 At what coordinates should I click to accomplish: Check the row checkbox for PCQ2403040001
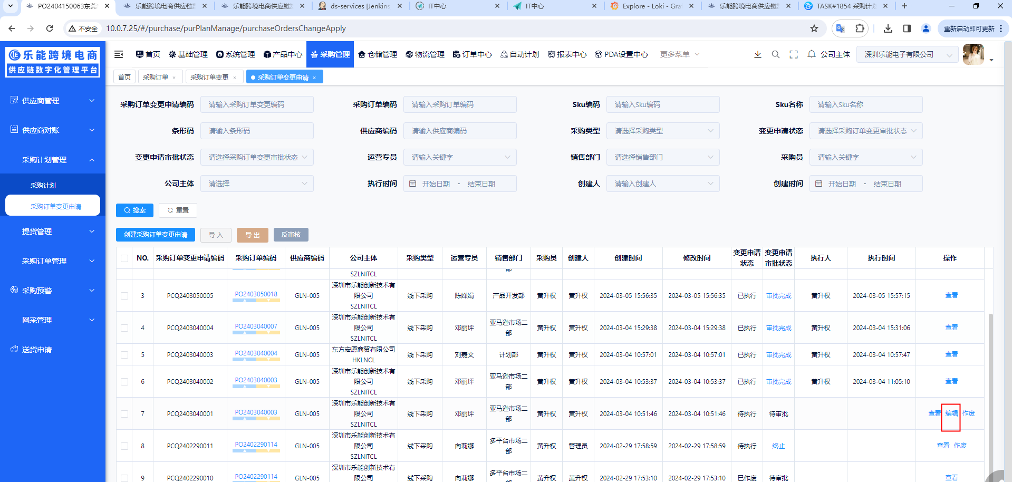(123, 413)
